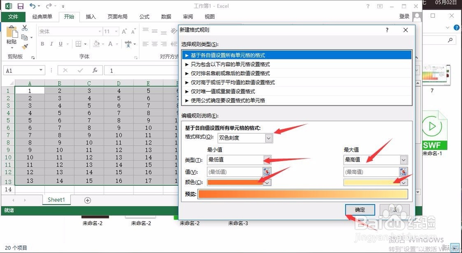Switch to the 公式 tab
This screenshot has height=253, width=462.
144,17
